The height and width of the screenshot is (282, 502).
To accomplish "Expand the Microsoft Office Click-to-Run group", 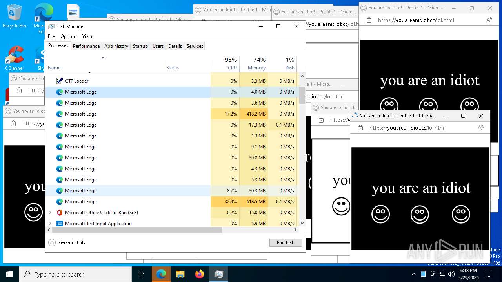I will [50, 213].
